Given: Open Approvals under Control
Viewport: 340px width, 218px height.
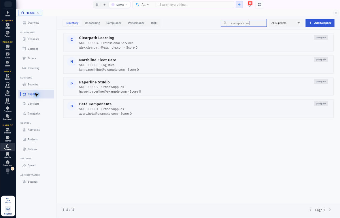Looking at the screenshot, I should 36,130.
